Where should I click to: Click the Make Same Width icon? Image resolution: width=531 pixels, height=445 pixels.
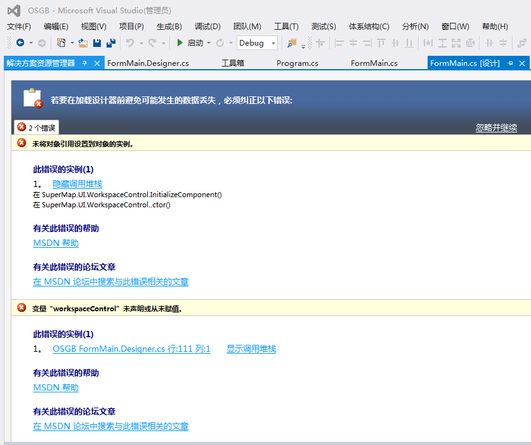click(x=428, y=43)
